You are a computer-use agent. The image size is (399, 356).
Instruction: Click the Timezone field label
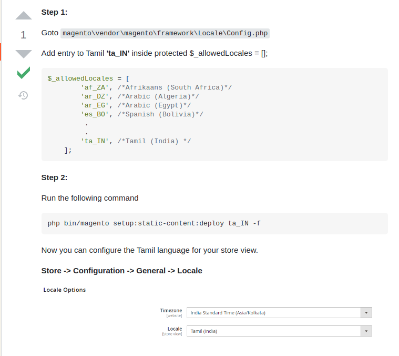pyautogui.click(x=171, y=311)
